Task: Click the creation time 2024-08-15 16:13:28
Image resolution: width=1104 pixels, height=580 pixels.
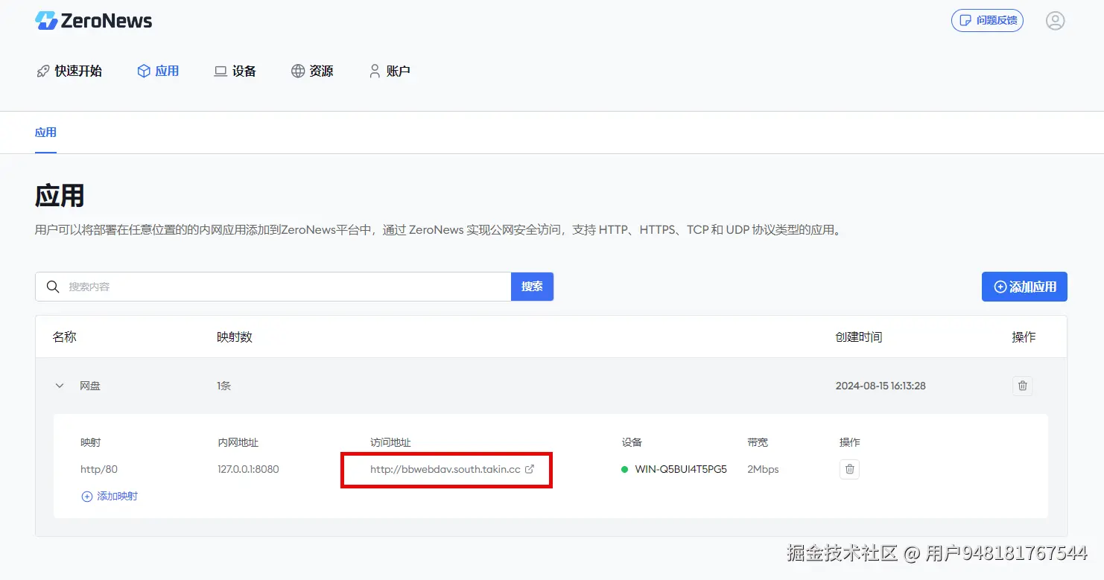Action: click(881, 386)
